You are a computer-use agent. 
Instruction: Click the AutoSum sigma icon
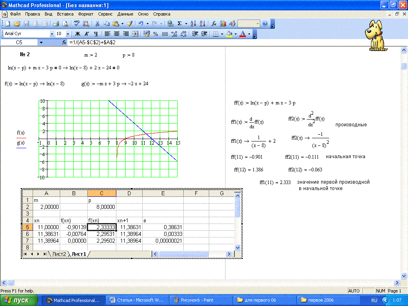click(x=180, y=24)
